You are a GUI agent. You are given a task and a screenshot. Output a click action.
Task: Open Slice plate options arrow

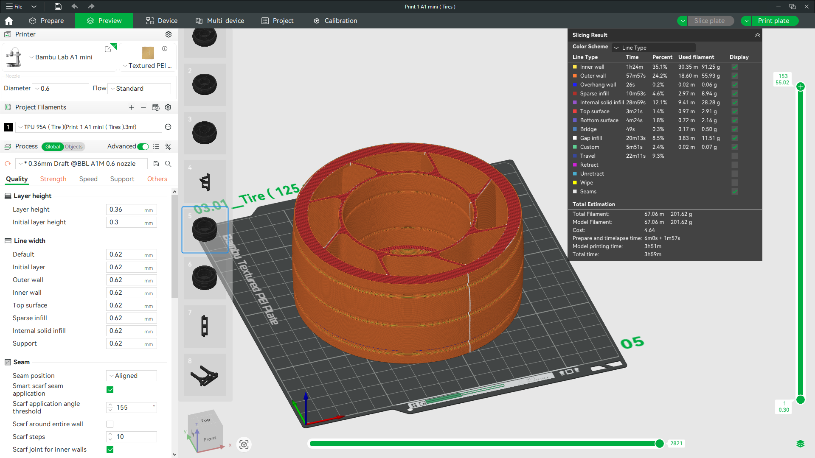coord(683,21)
